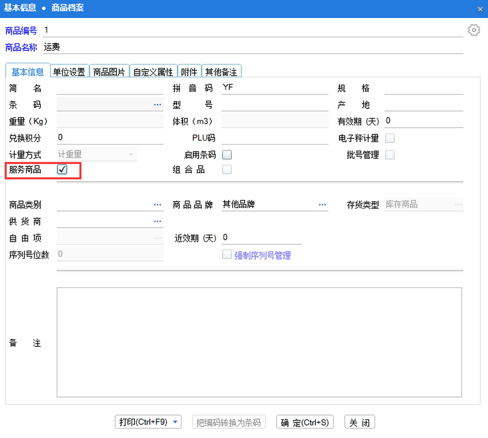
Task: Open the 计量方式 dropdown
Action: 131,155
